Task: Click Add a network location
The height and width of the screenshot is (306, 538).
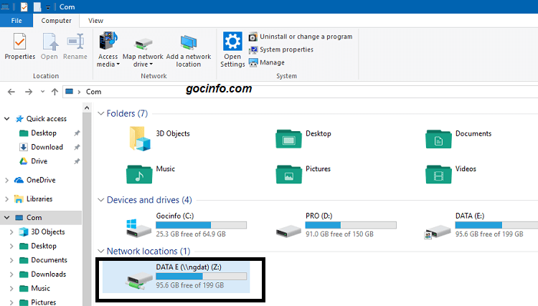Action: click(x=189, y=51)
